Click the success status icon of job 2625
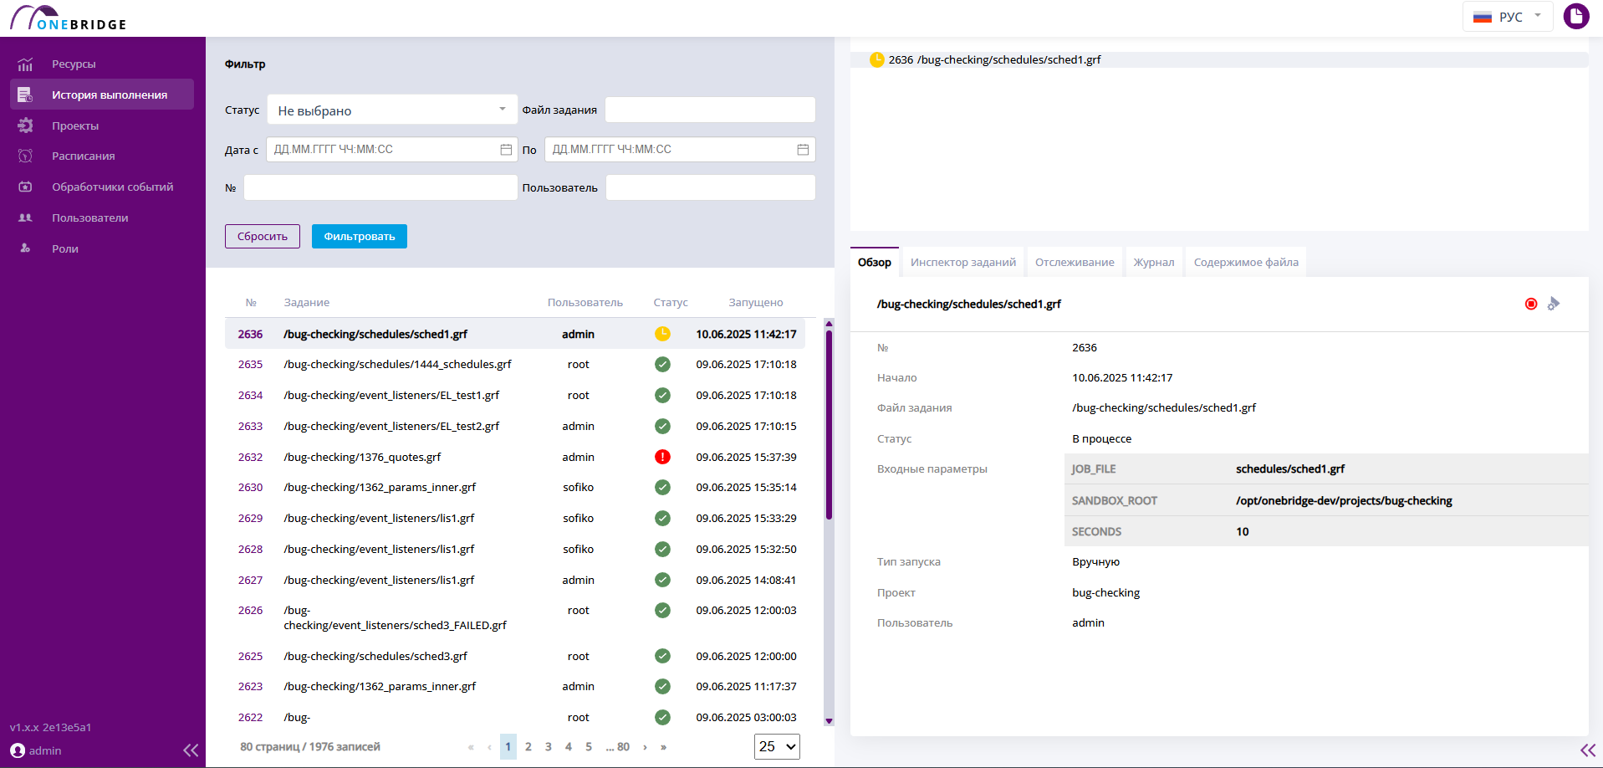Screen dimensions: 1603x768 [x=662, y=656]
